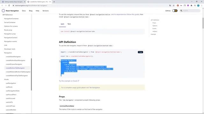The width and height of the screenshot is (204, 114).
Task: Click the page vertical scrollbar thumb
Action: coord(203,23)
